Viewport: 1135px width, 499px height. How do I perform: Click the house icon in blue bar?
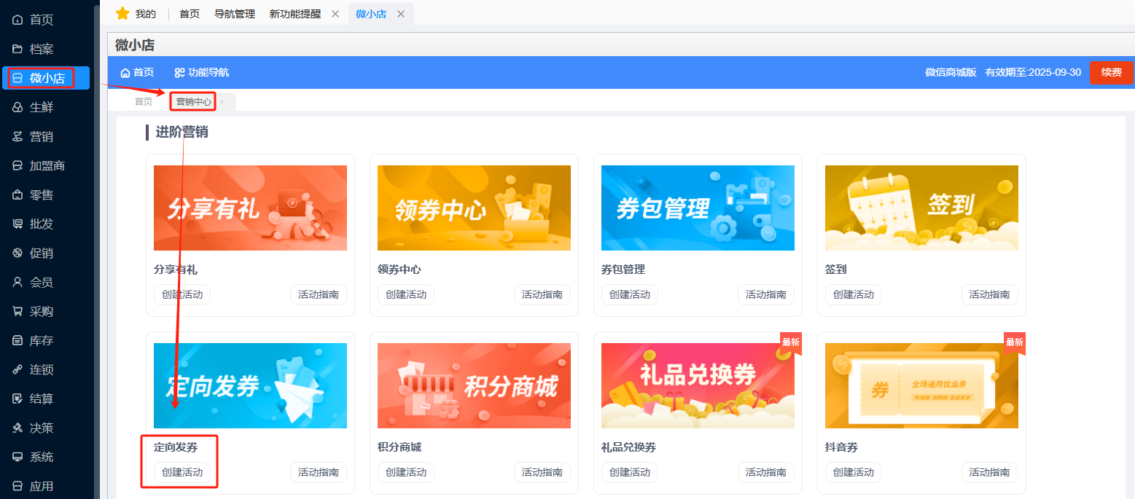[125, 73]
